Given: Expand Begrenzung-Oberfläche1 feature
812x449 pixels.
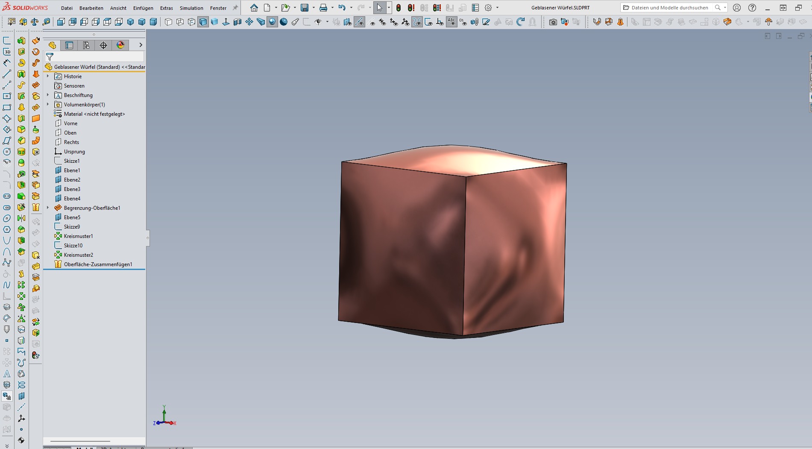Looking at the screenshot, I should point(48,208).
